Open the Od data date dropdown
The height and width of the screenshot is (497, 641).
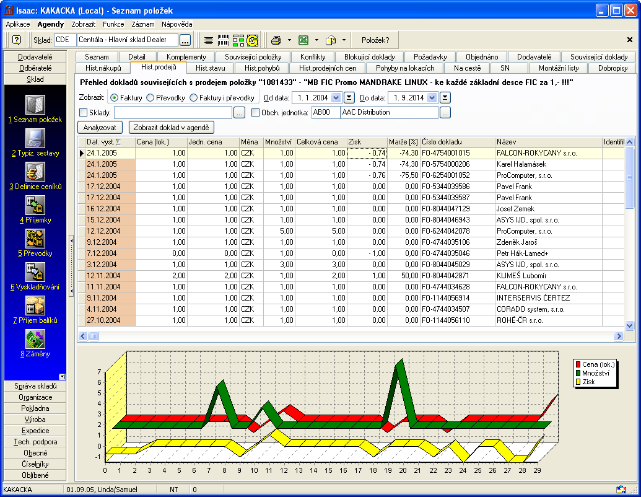coord(336,98)
